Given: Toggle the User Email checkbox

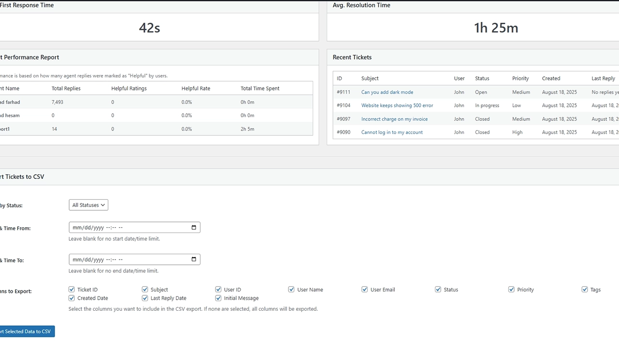Looking at the screenshot, I should 365,290.
